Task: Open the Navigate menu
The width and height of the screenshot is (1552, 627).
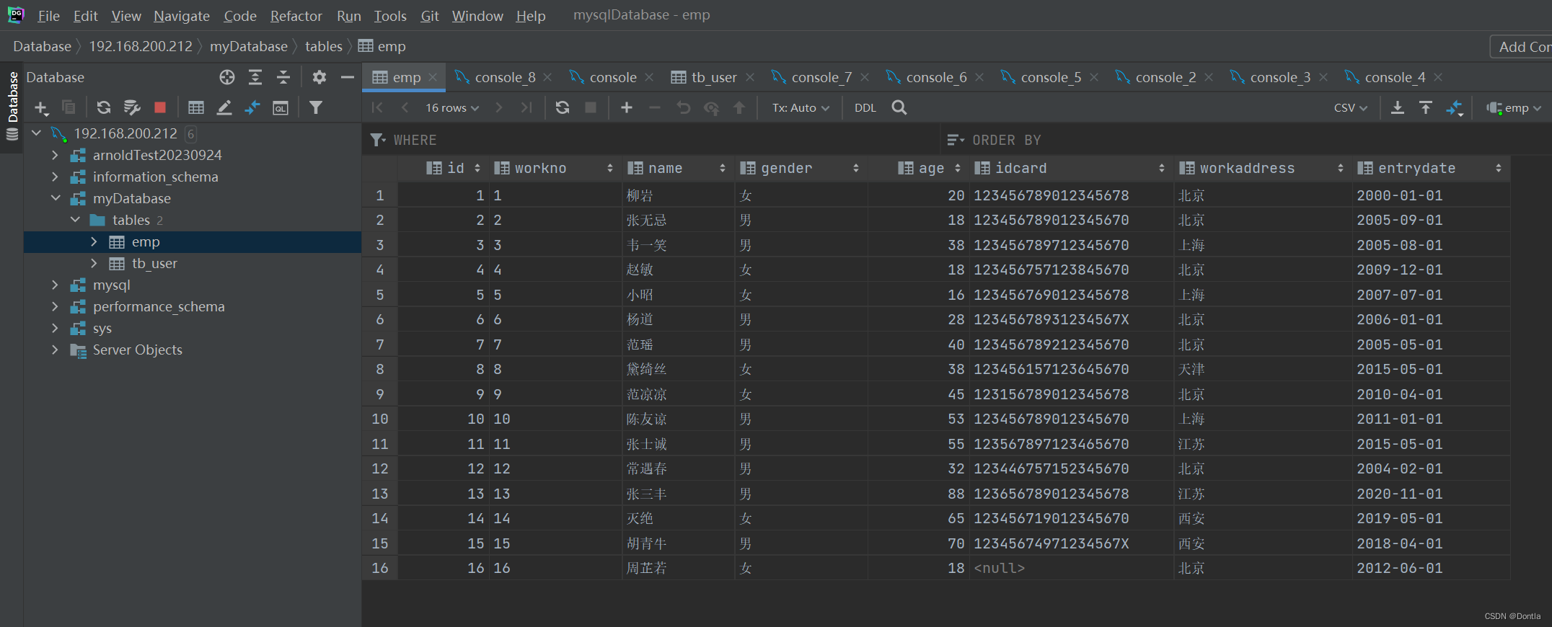Action: tap(181, 16)
